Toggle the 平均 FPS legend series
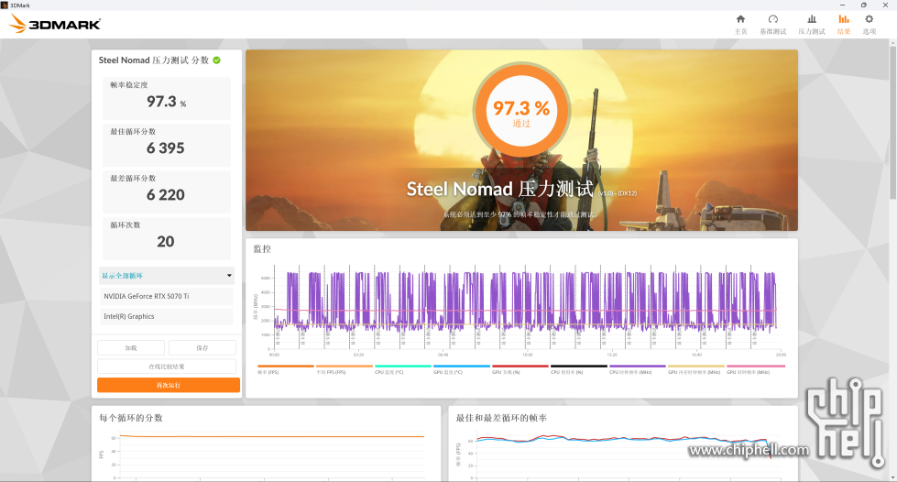The height and width of the screenshot is (482, 897). [344, 369]
